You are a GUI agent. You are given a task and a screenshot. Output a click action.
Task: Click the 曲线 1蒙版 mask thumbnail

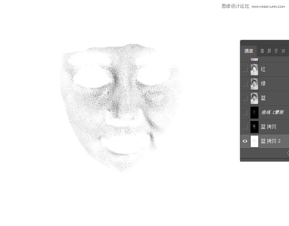click(254, 113)
